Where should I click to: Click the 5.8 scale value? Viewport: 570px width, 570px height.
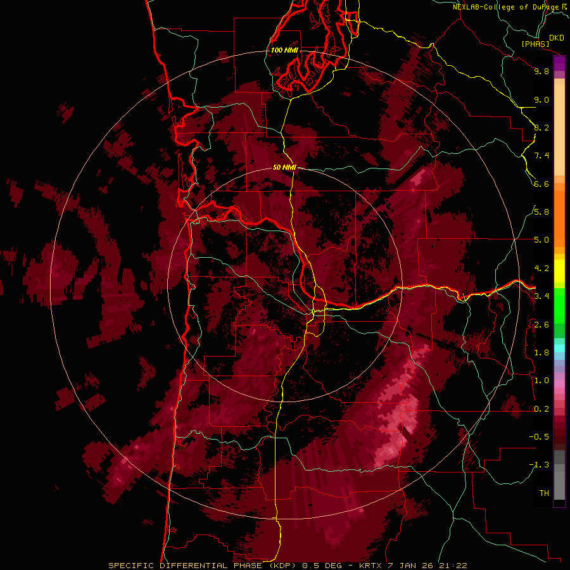pyautogui.click(x=541, y=212)
